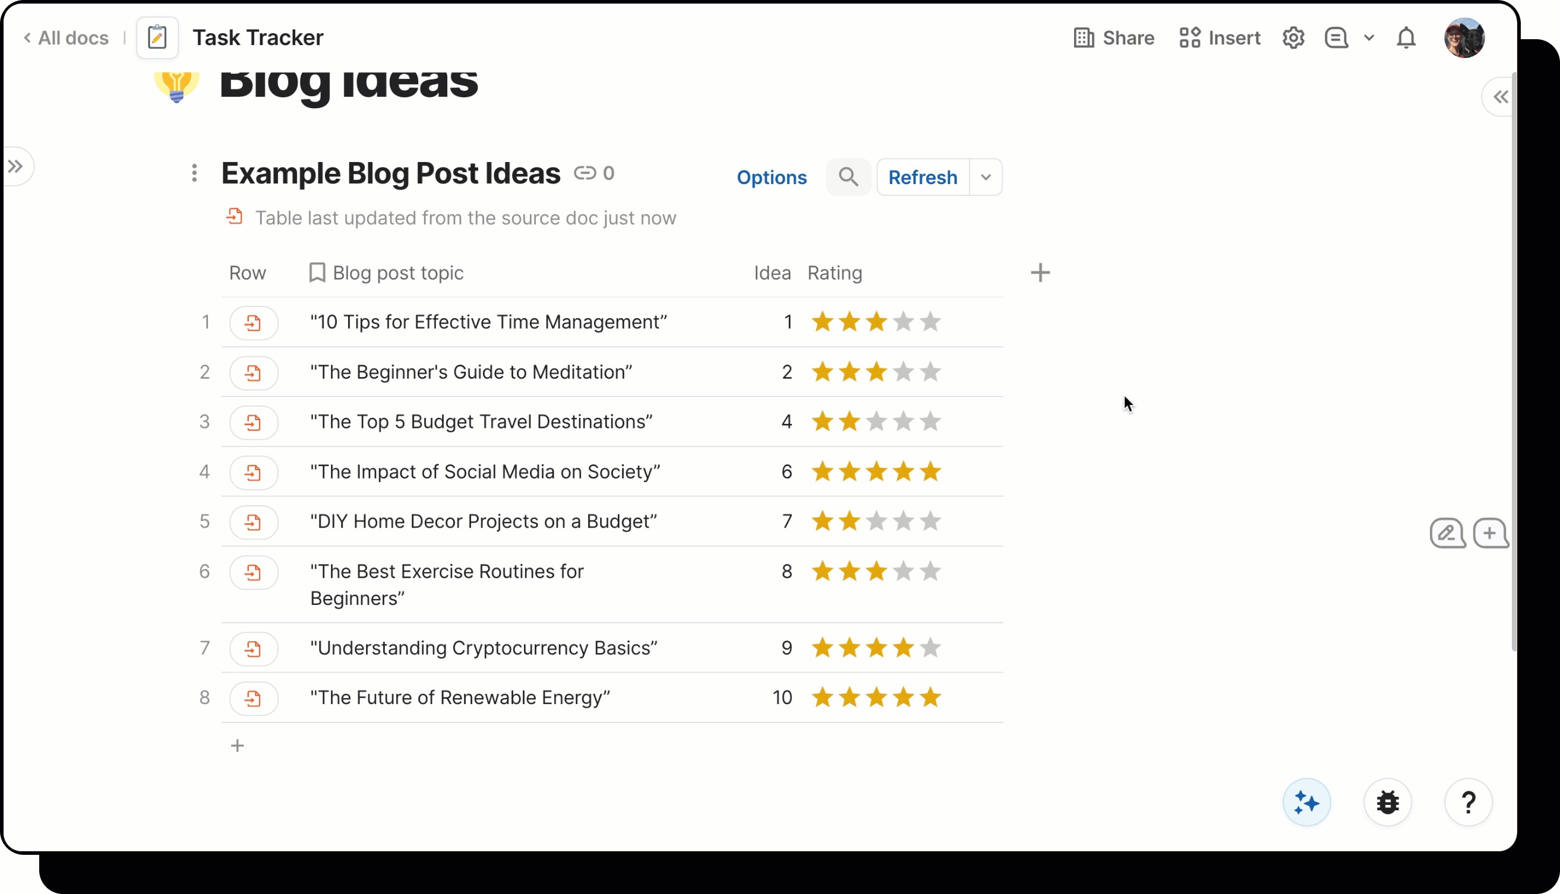The image size is (1560, 894).
Task: Open table Options link
Action: point(772,177)
